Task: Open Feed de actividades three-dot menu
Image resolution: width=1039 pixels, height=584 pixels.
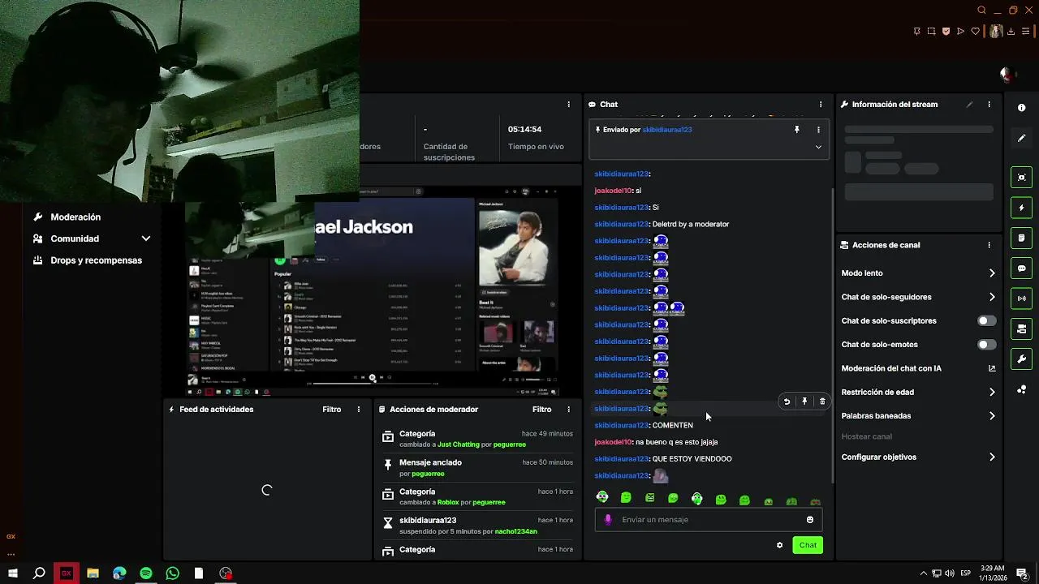Action: (359, 410)
